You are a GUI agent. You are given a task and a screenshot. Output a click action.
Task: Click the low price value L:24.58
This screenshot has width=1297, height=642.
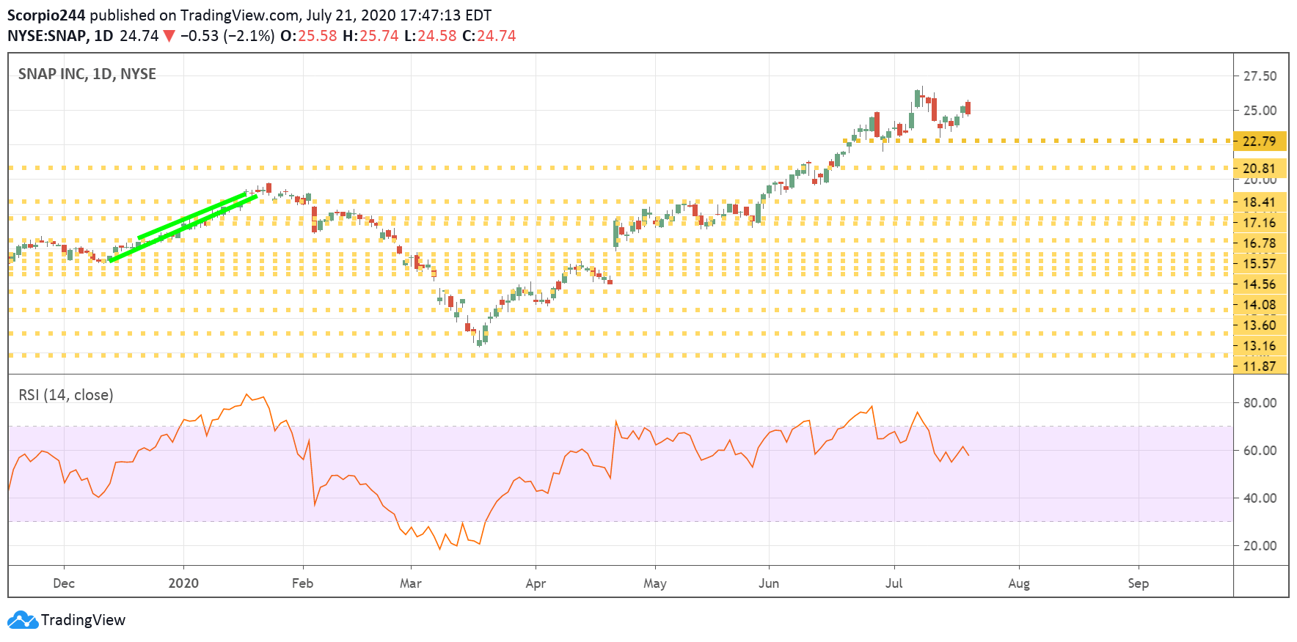pos(430,36)
